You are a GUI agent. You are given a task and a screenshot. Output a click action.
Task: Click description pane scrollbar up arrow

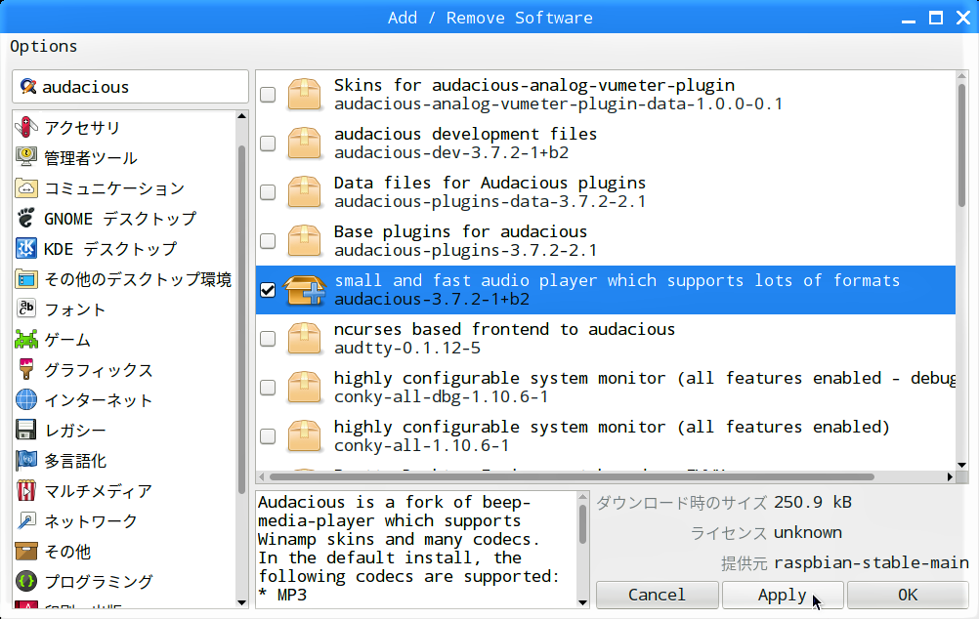point(582,497)
